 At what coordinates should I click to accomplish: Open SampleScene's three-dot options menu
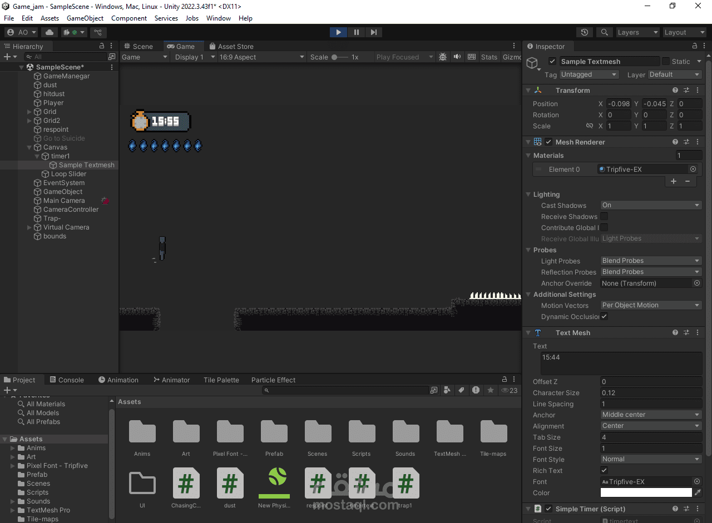[112, 67]
